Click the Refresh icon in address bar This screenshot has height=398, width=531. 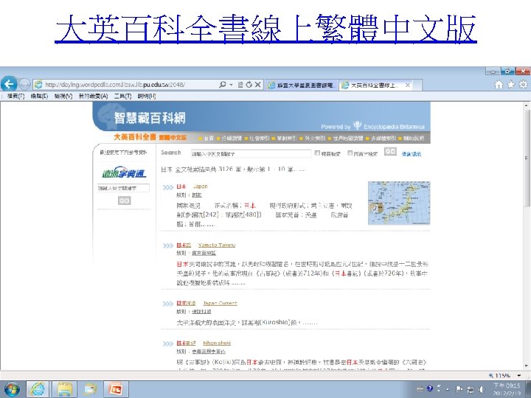pos(249,85)
